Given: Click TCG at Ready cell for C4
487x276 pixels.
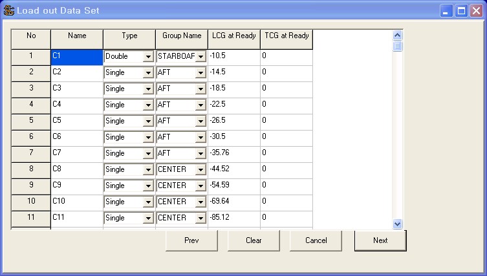Looking at the screenshot, I should (286, 105).
